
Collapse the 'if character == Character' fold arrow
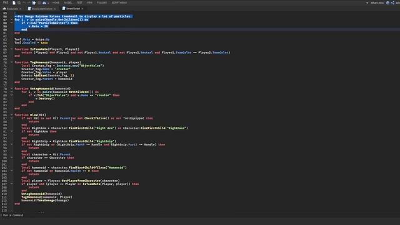11,157
